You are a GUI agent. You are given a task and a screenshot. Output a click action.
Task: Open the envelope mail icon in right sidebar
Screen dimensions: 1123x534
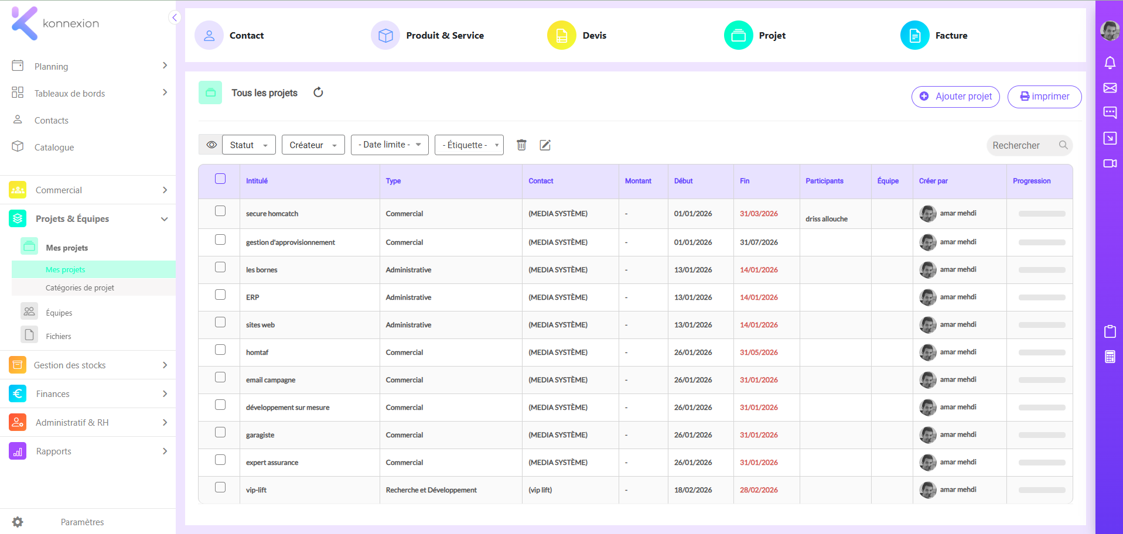(1110, 88)
